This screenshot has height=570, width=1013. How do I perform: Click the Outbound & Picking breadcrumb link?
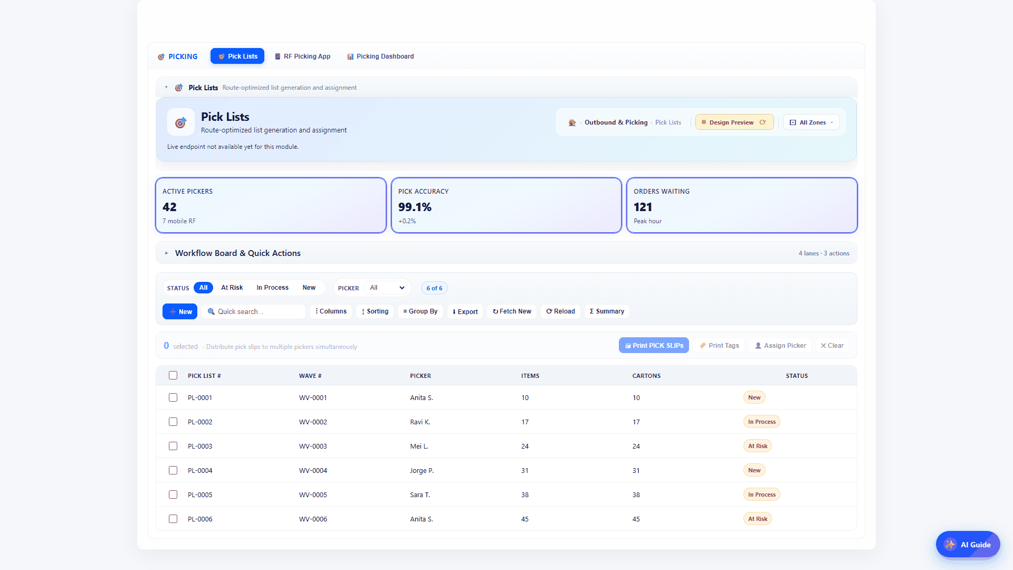point(616,122)
